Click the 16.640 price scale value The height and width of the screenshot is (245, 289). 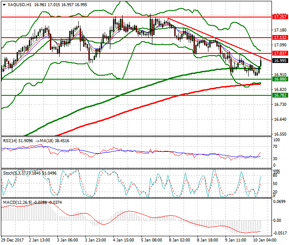(280, 119)
